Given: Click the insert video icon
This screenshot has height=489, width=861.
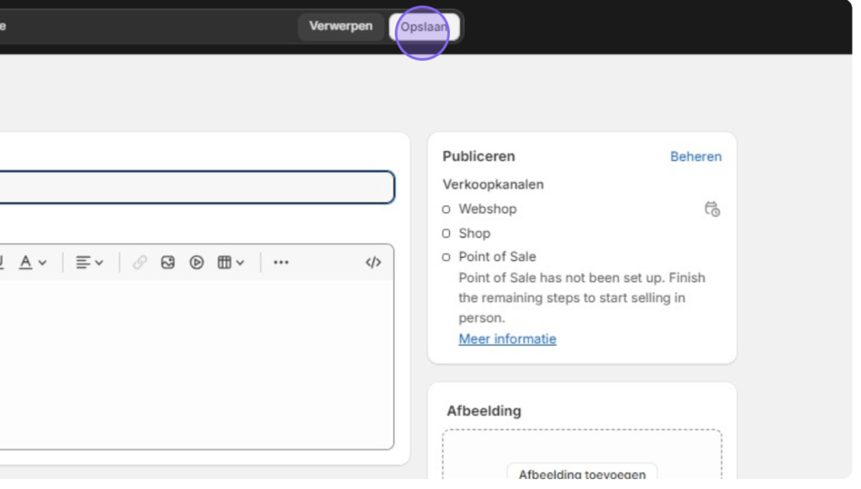Looking at the screenshot, I should click(197, 262).
